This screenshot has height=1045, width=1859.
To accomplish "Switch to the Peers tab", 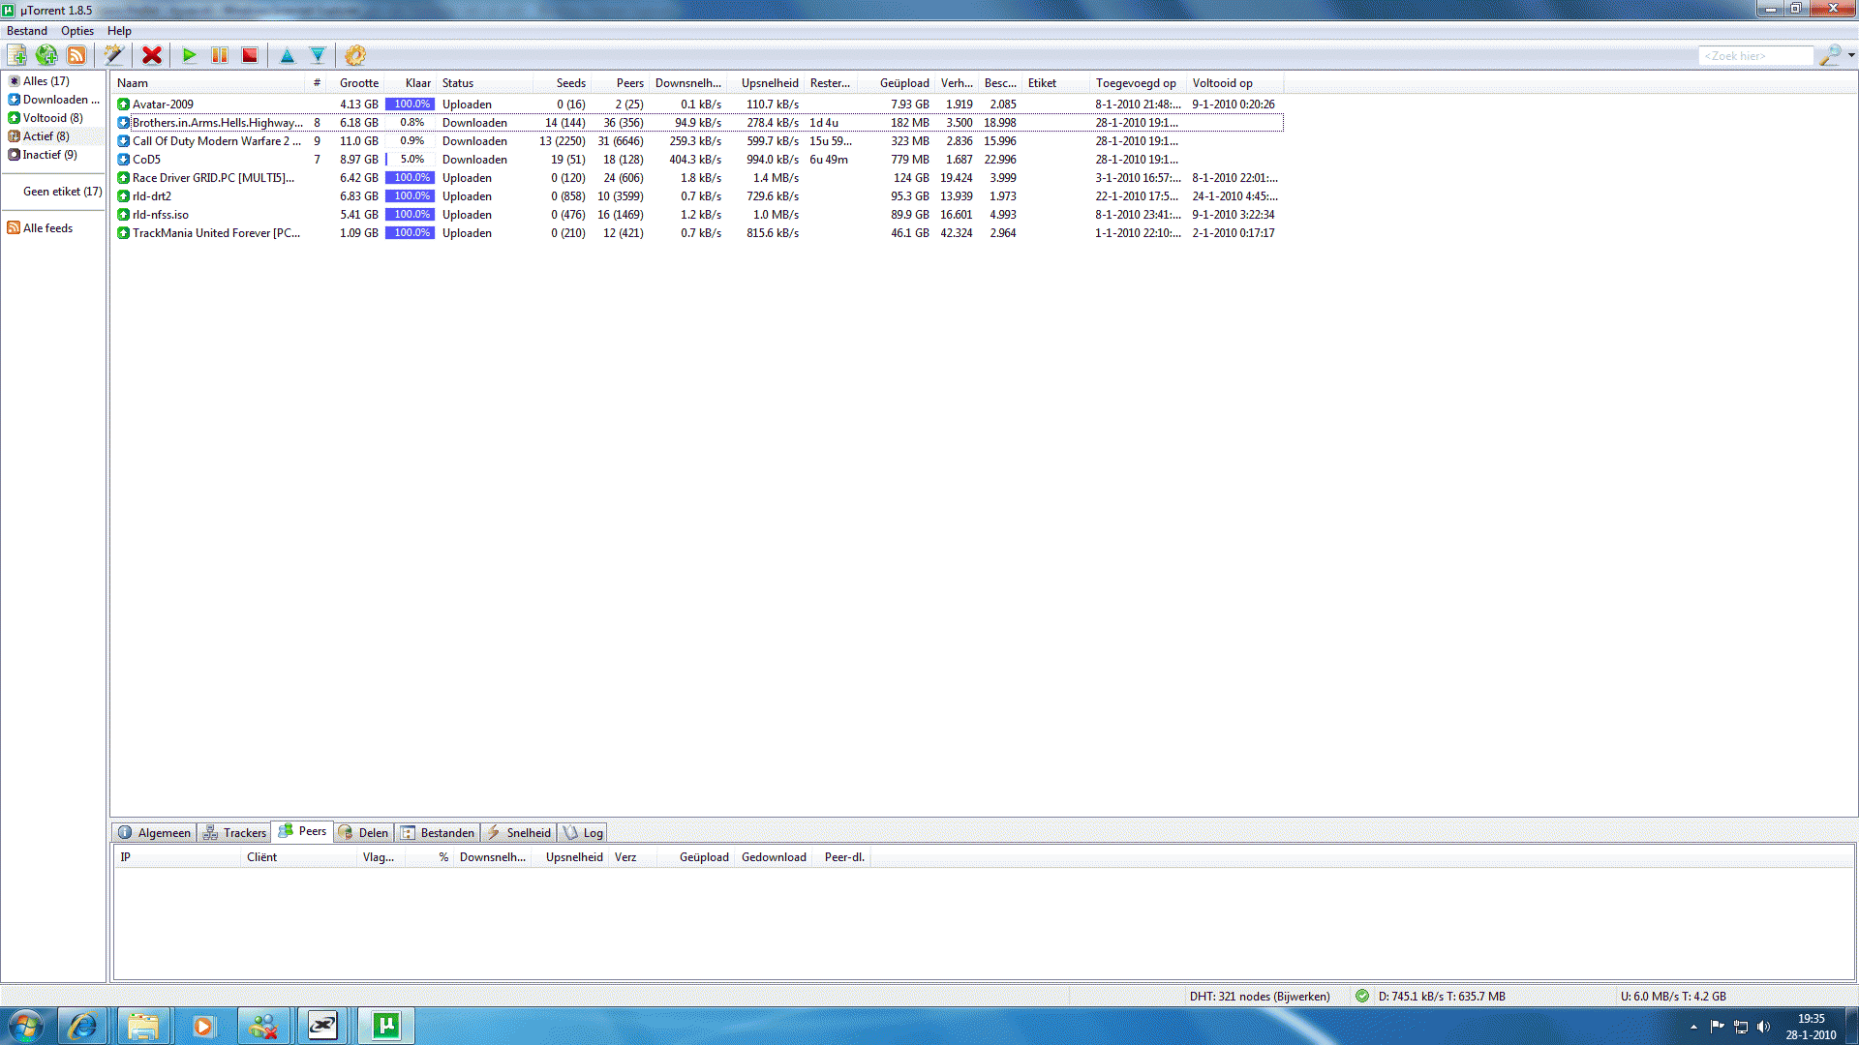I will click(x=303, y=831).
